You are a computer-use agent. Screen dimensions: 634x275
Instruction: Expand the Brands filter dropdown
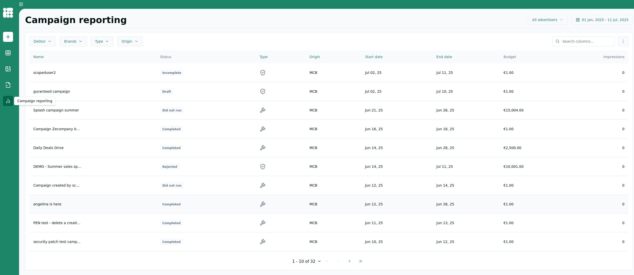point(73,41)
